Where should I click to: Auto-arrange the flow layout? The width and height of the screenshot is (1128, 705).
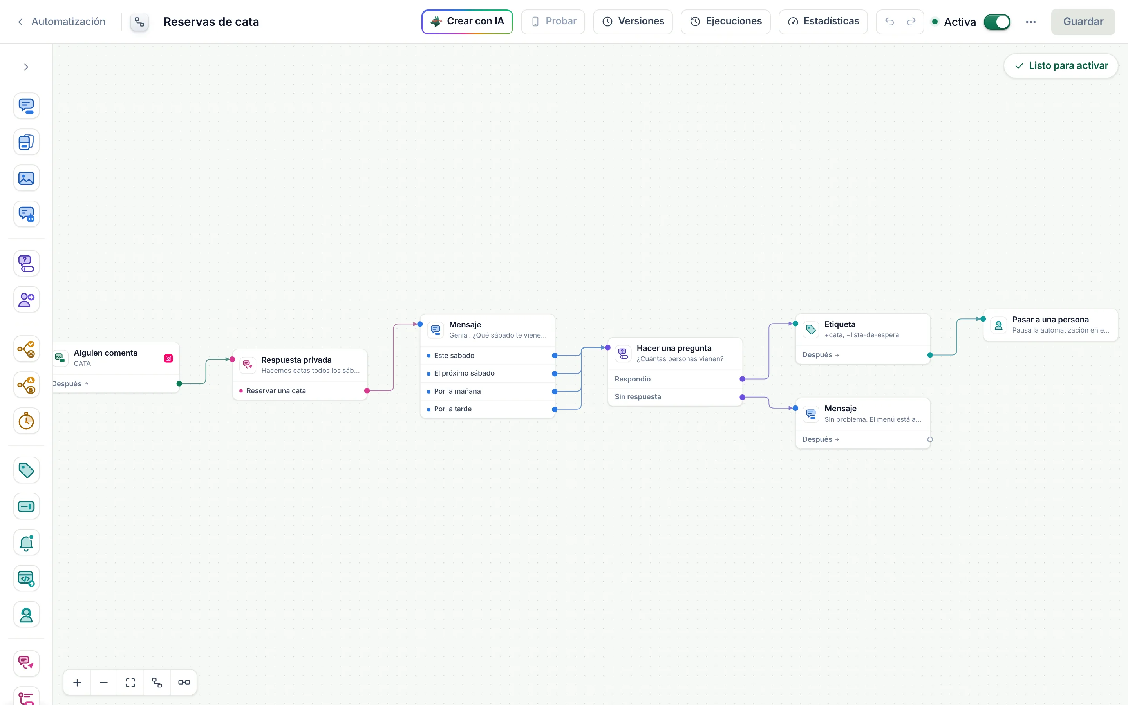(157, 683)
